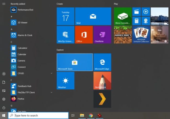Screen dimensions: 170x119
Task: Open the SketchBook tile
Action: tap(102, 81)
